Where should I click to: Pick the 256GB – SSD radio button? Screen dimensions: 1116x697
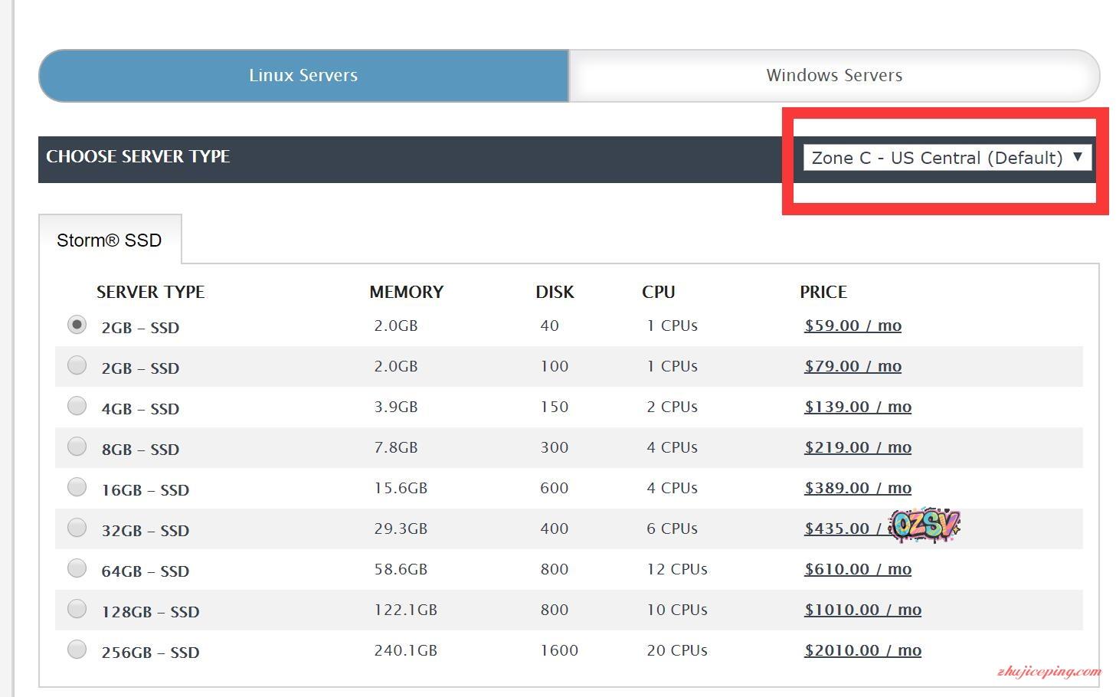[x=77, y=650]
